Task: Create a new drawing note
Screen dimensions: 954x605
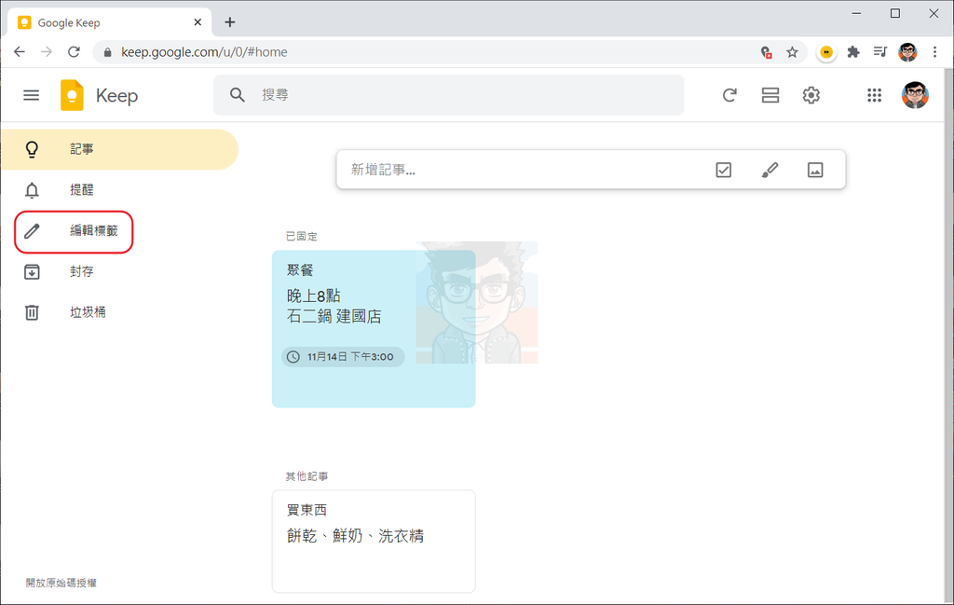Action: [770, 170]
